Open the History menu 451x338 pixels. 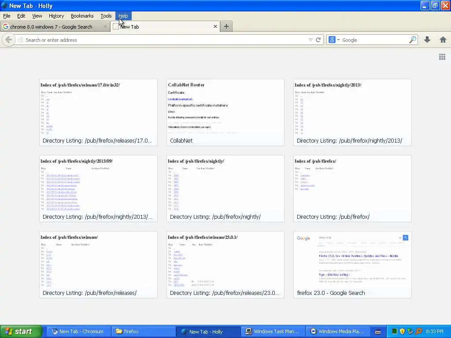coord(56,16)
